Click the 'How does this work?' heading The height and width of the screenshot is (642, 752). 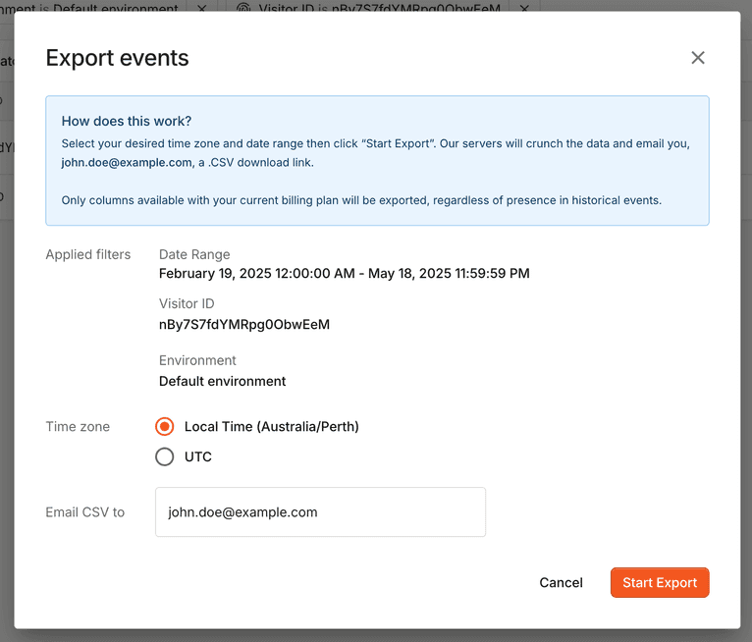point(127,122)
